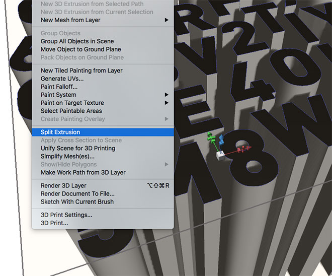This screenshot has width=332, height=276.
Task: Open 3D Print Settings
Action: pos(66,215)
